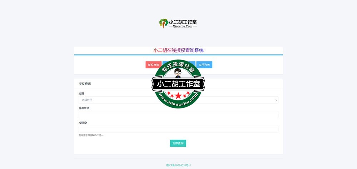Click the large red star on the badge
357x169 pixels.
click(x=178, y=95)
